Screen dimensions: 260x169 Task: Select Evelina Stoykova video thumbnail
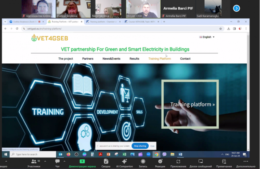click(x=74, y=9)
